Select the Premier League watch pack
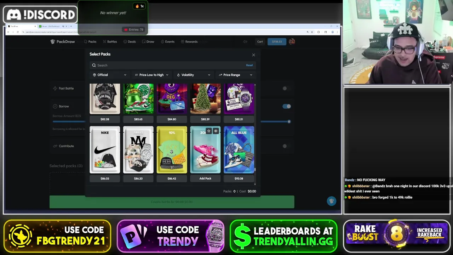 [239, 99]
